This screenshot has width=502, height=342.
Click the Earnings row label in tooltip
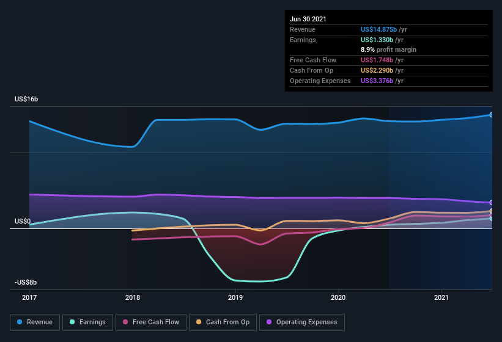tap(303, 40)
